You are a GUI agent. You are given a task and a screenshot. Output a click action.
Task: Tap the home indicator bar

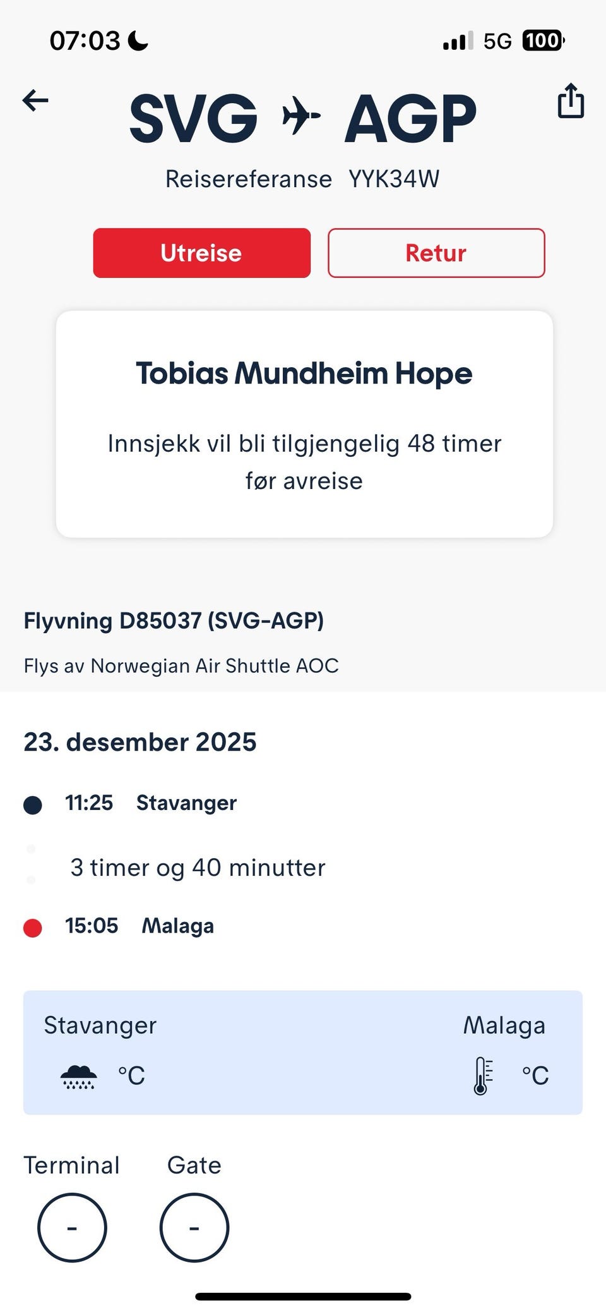[303, 1297]
